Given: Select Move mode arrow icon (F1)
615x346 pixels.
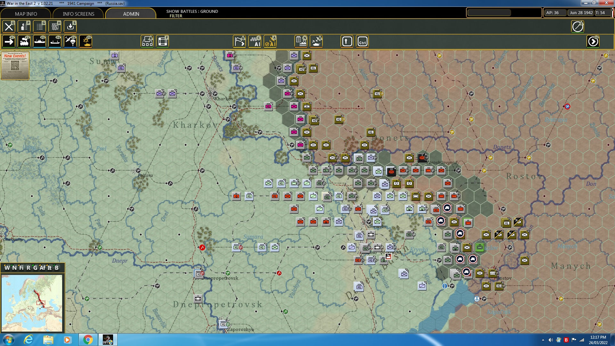Looking at the screenshot, I should pos(9,42).
